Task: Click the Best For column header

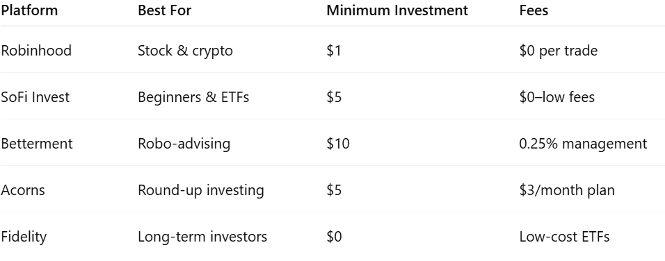Action: coord(165,10)
